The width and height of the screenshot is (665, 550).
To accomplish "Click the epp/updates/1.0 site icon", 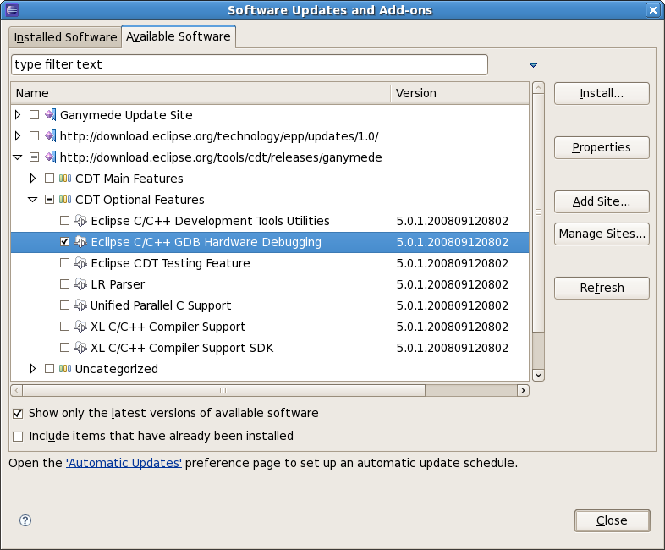I will (51, 136).
